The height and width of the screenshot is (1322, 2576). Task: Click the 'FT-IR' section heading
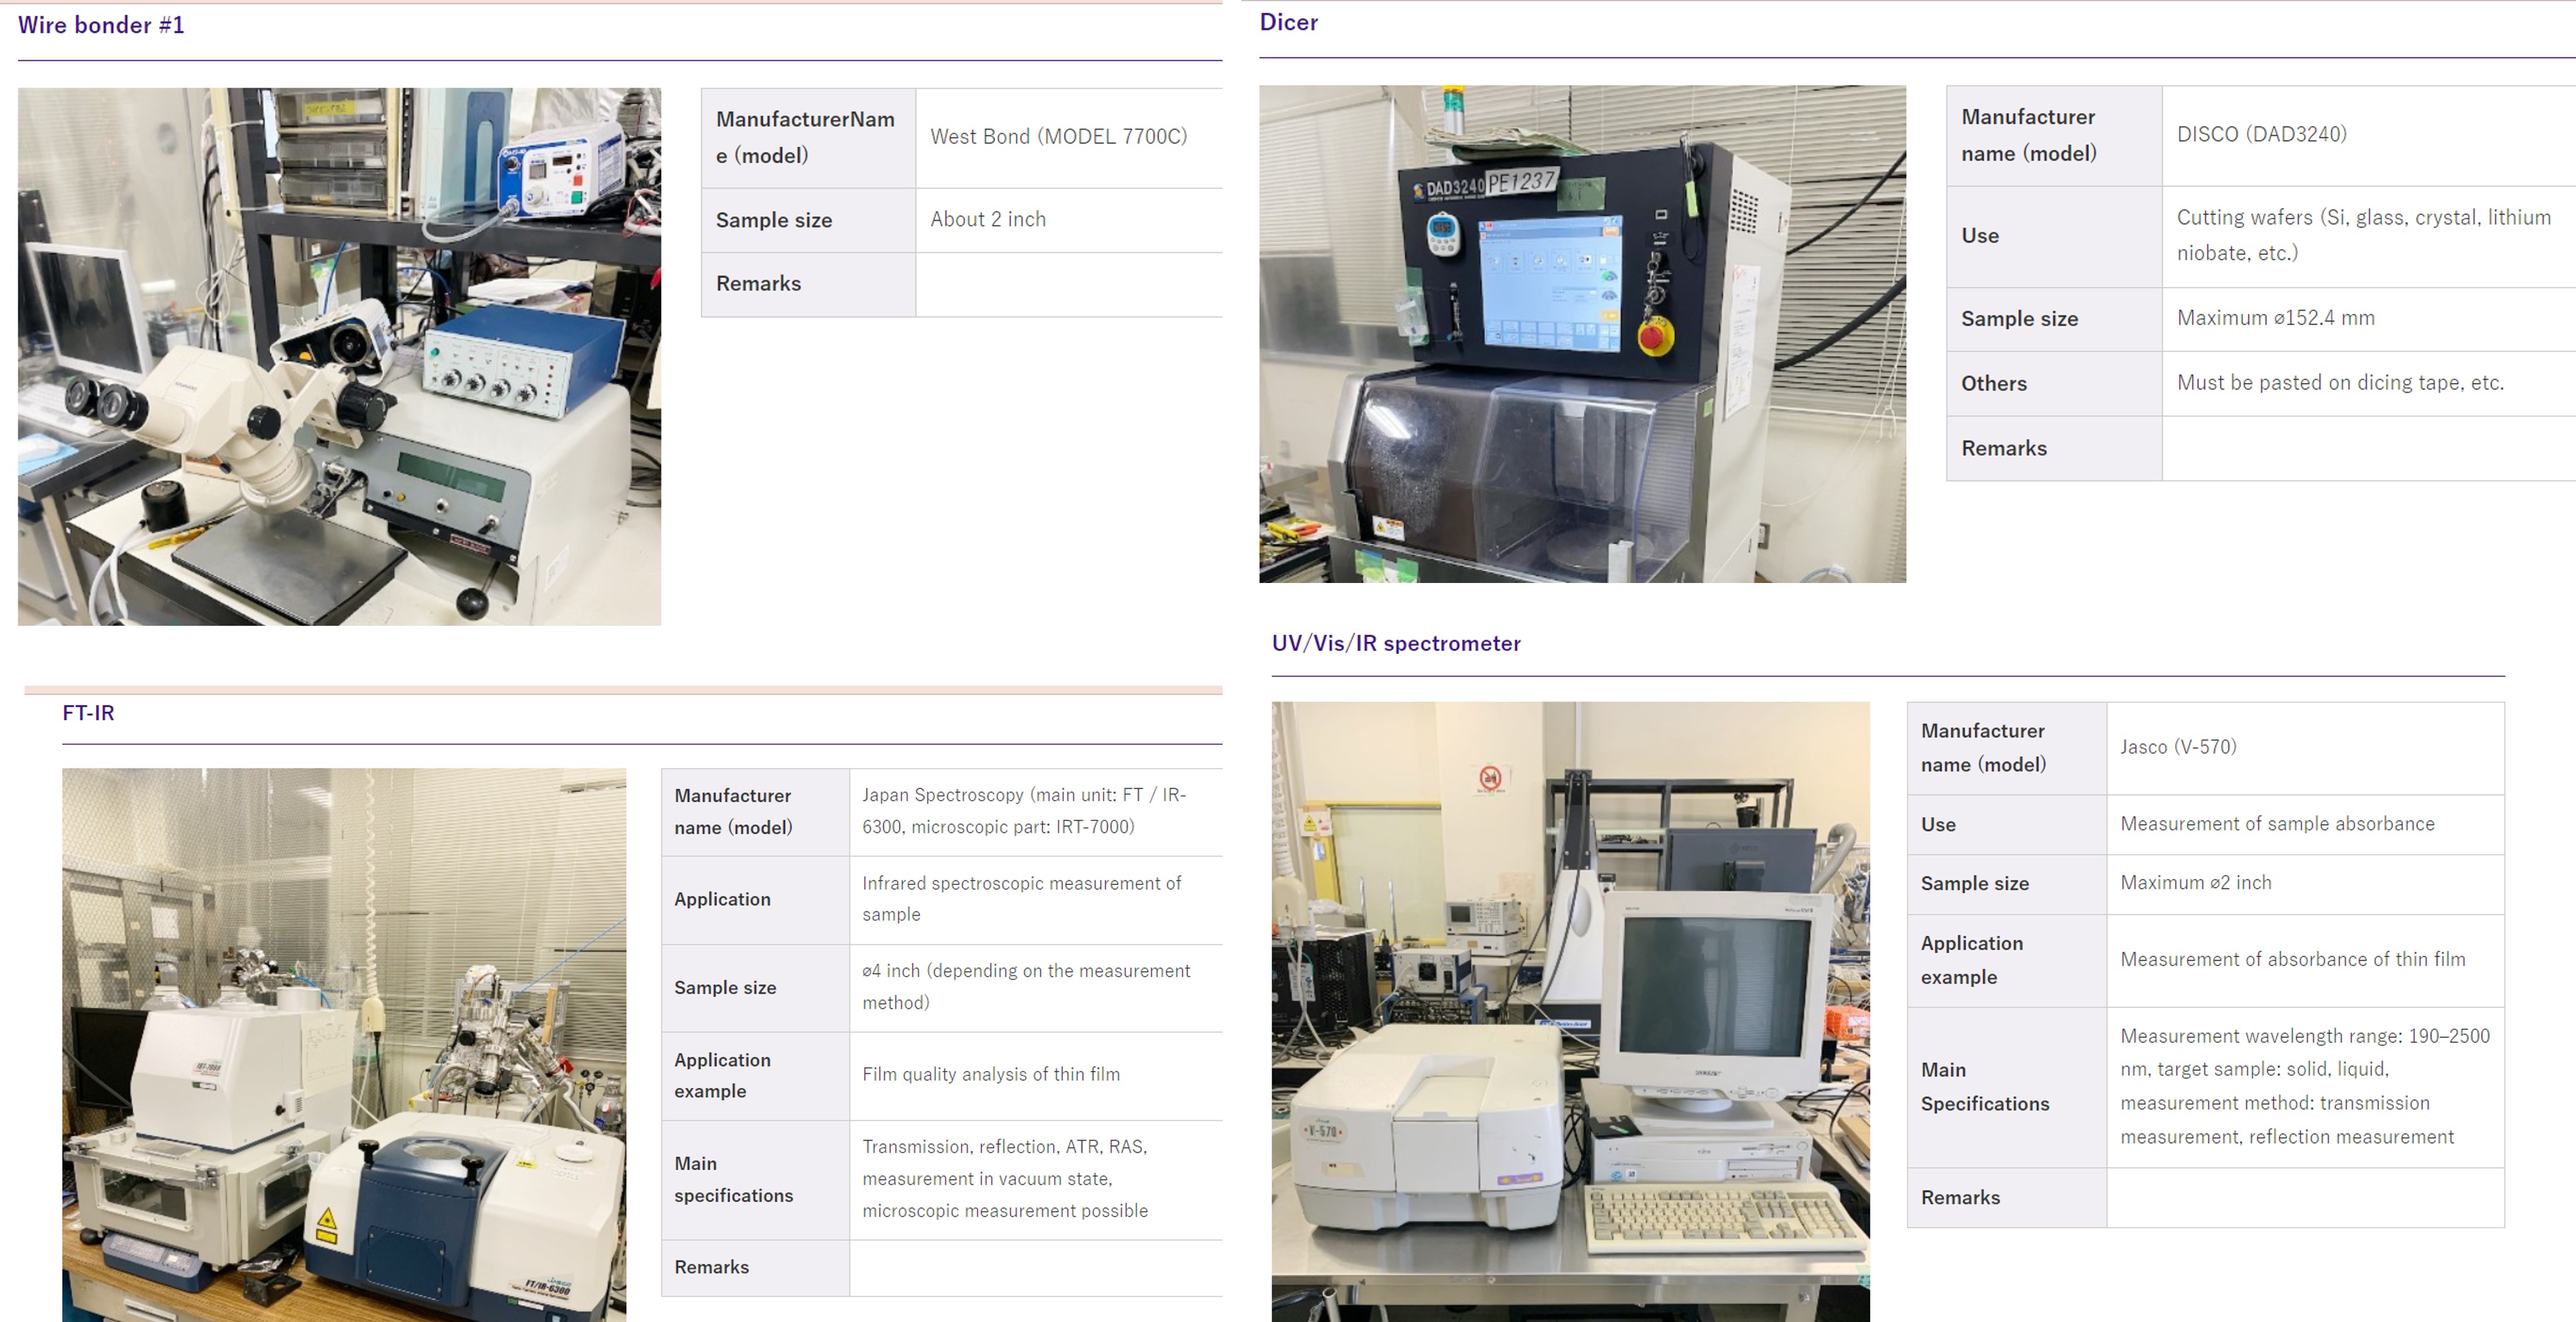[x=88, y=713]
